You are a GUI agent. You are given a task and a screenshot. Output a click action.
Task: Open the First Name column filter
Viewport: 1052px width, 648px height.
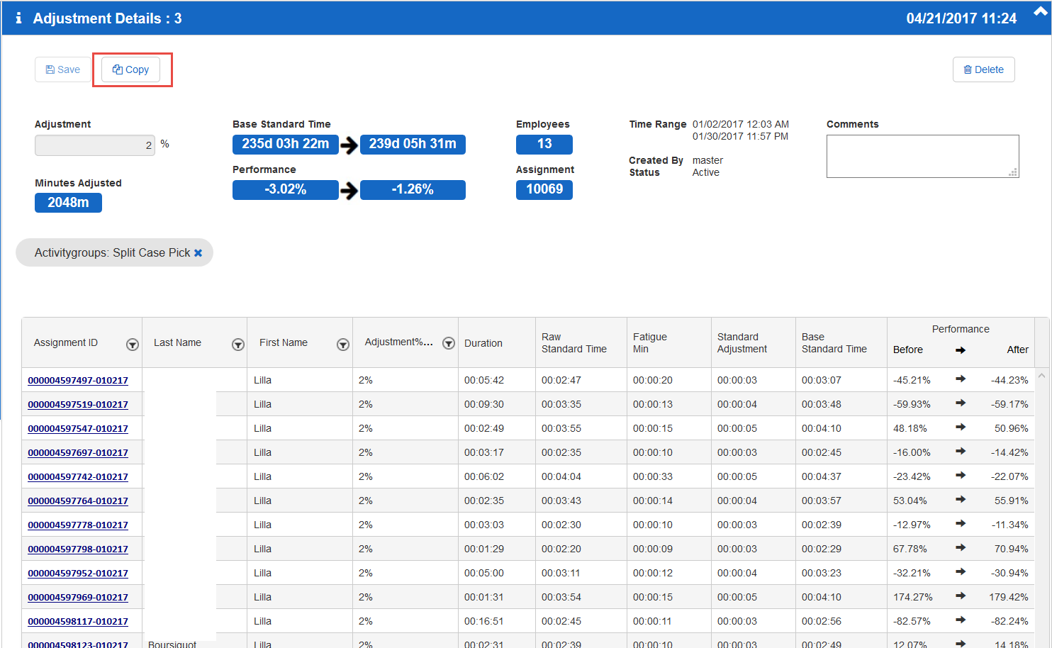(x=342, y=345)
